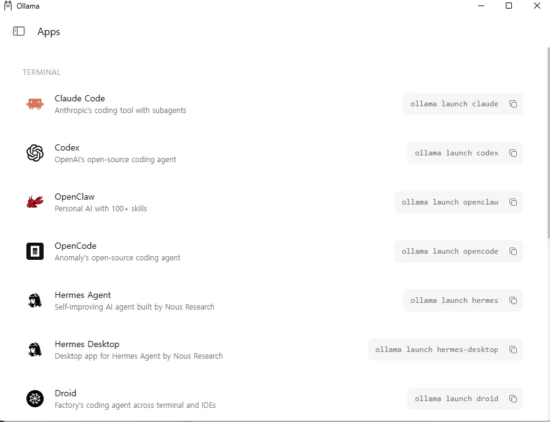The width and height of the screenshot is (550, 422).
Task: Click 'Anthropic's coding tool with subagents' description
Action: (120, 111)
